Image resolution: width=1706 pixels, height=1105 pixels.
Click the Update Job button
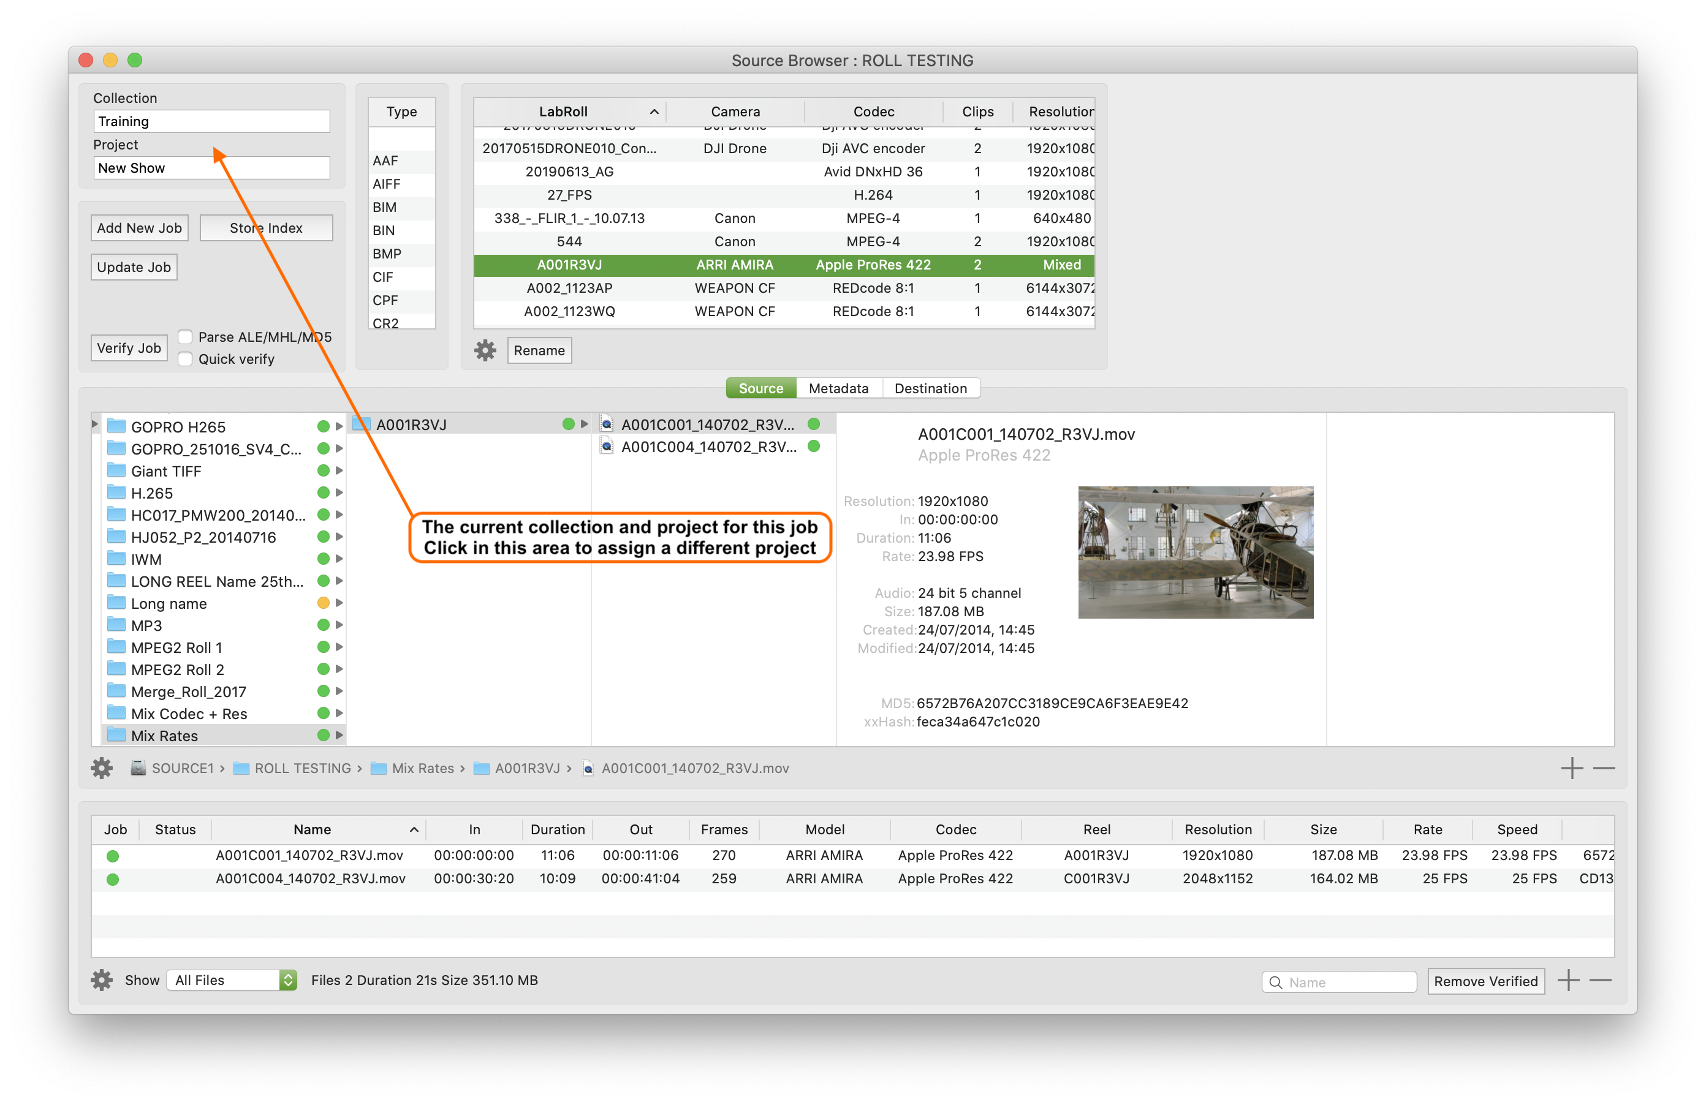[x=134, y=267]
